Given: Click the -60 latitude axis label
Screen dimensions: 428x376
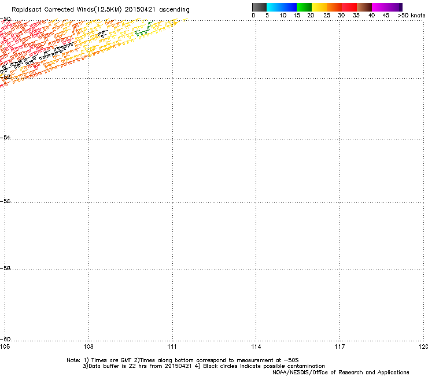Looking at the screenshot, I should click(5, 339).
